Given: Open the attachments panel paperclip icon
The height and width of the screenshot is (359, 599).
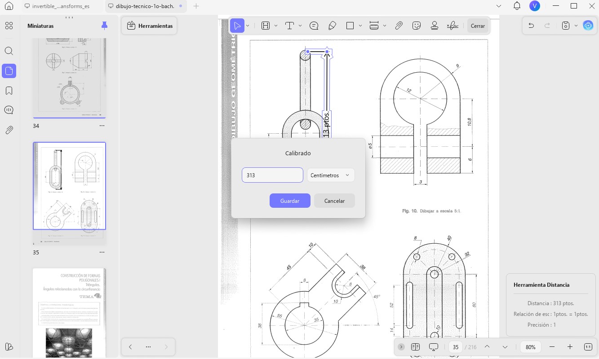Looking at the screenshot, I should pos(9,130).
